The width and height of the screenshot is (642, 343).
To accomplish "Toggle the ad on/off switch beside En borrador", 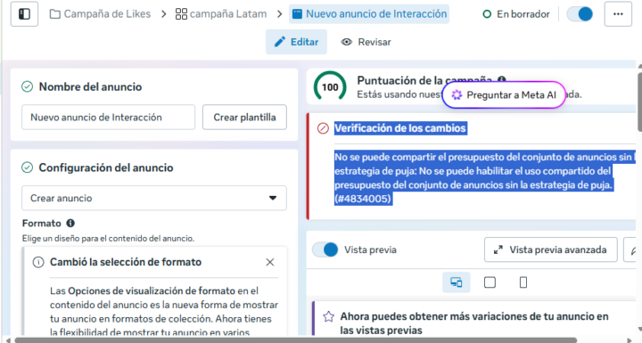I will pyautogui.click(x=580, y=14).
